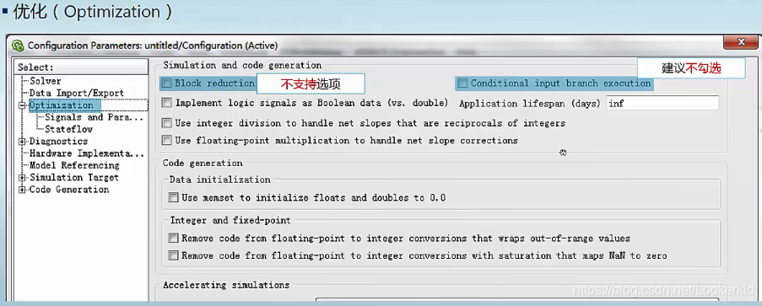This screenshot has height=306, width=762.
Task: Select the Optimization tree item
Action: pos(62,105)
